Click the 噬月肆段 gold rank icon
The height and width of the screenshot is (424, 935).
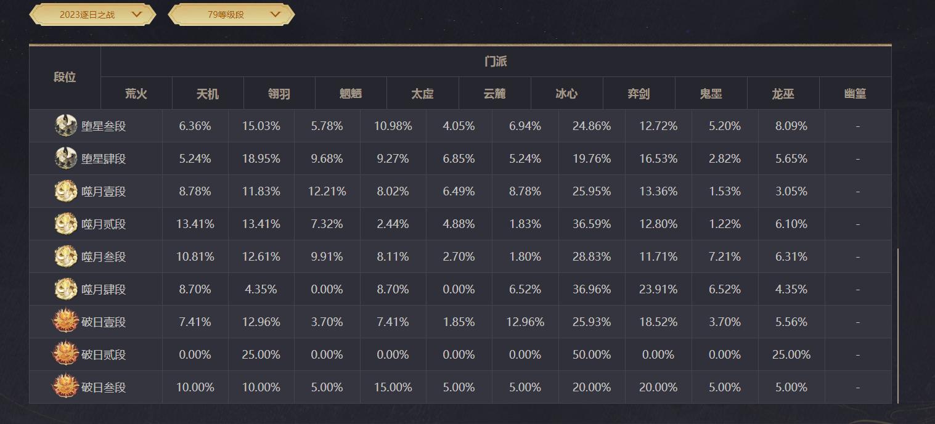pos(66,289)
